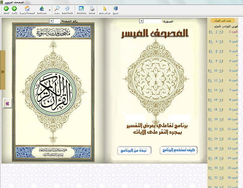
Task: Jump to hizb 20 link
Action: pos(216,119)
